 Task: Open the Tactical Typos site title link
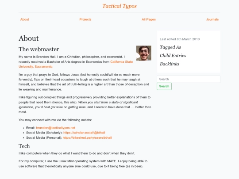[119, 6]
